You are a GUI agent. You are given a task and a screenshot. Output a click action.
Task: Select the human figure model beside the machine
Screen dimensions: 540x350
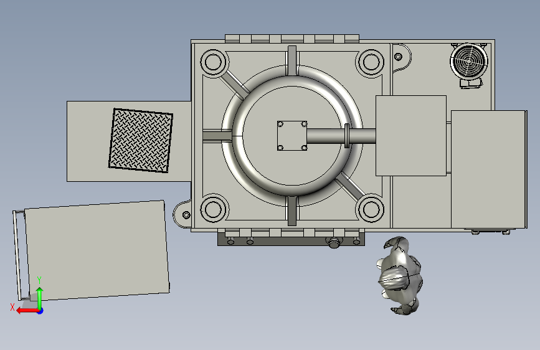click(x=400, y=275)
